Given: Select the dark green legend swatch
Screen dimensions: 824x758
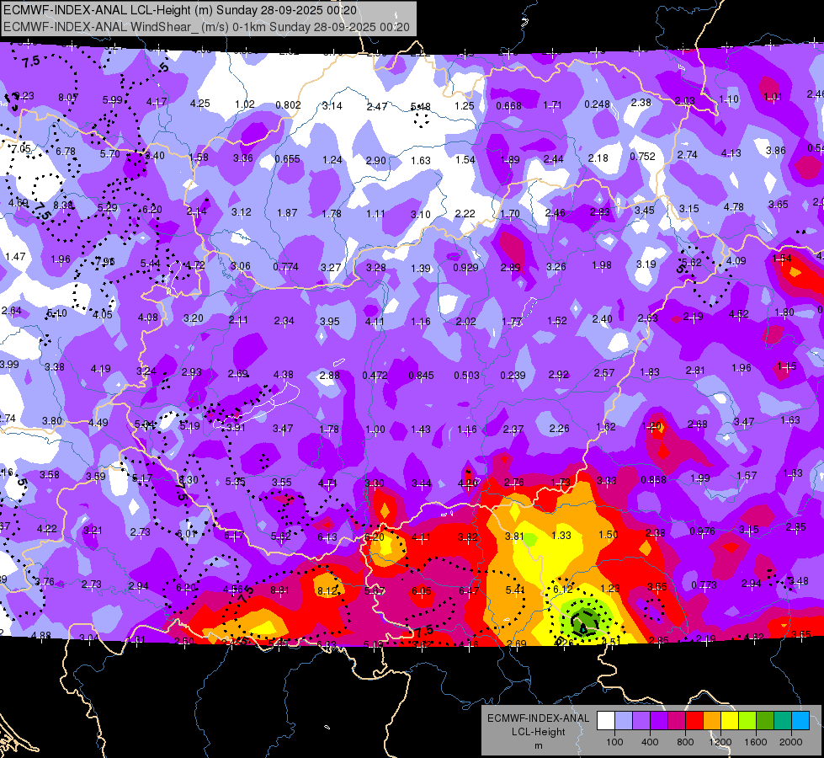Looking at the screenshot, I should pos(765,721).
